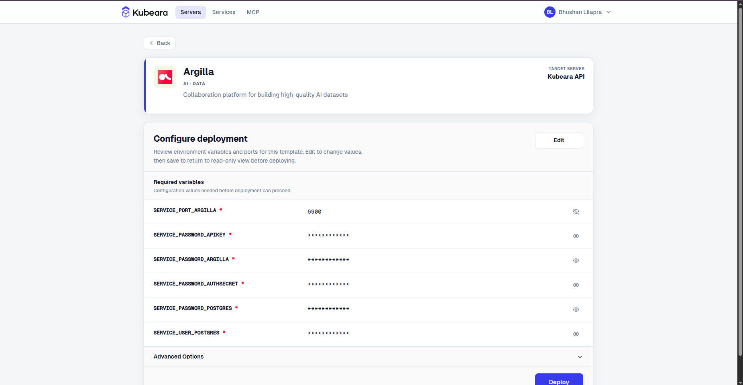
Task: Reveal the SERVICE_PASSWORD_APIKEY value
Action: tap(576, 236)
